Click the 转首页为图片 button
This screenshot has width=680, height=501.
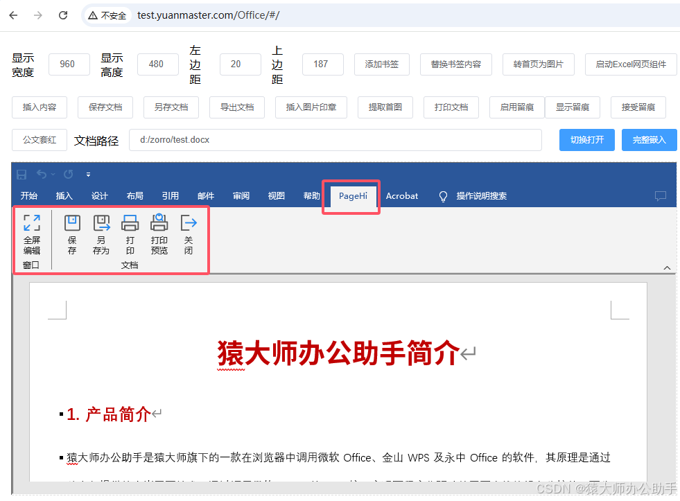[538, 64]
